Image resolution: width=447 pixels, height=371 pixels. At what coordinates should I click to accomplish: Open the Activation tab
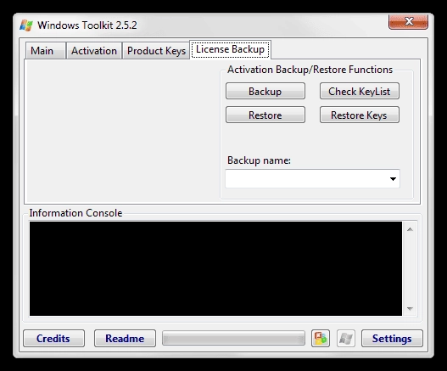click(x=94, y=51)
